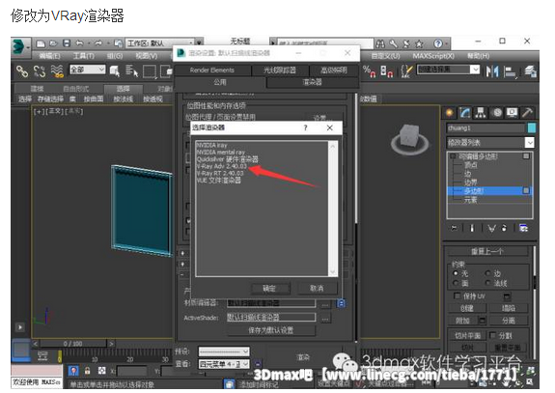Open the 预设 preset dropdown
This screenshot has height=393, width=555.
223,351
